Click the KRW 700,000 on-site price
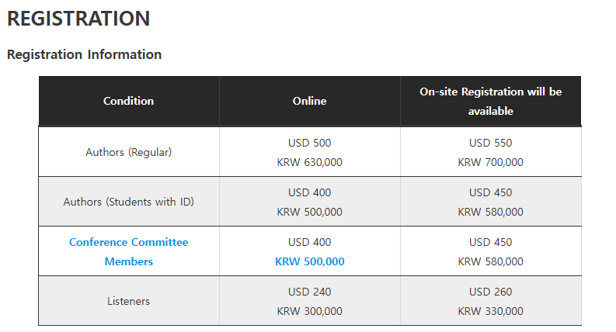The image size is (616, 332). [491, 162]
